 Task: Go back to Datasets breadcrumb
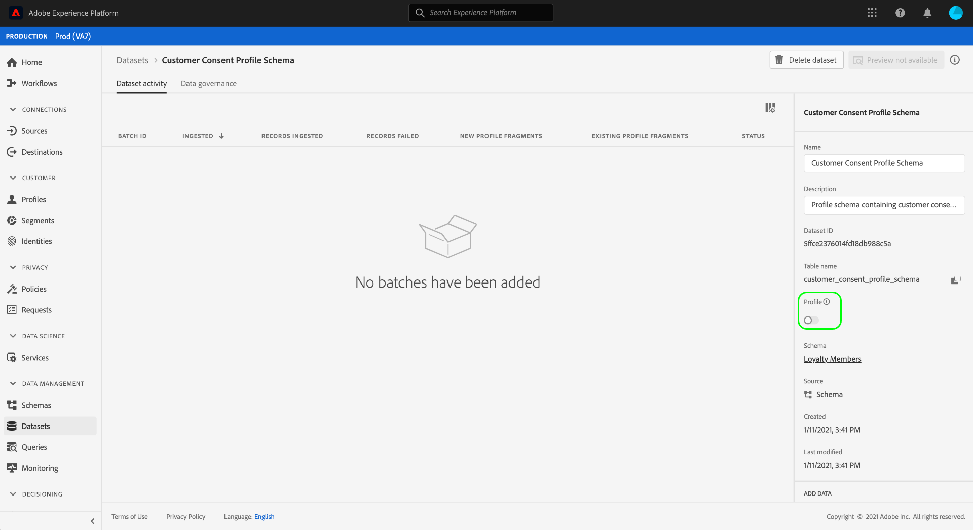click(x=132, y=60)
